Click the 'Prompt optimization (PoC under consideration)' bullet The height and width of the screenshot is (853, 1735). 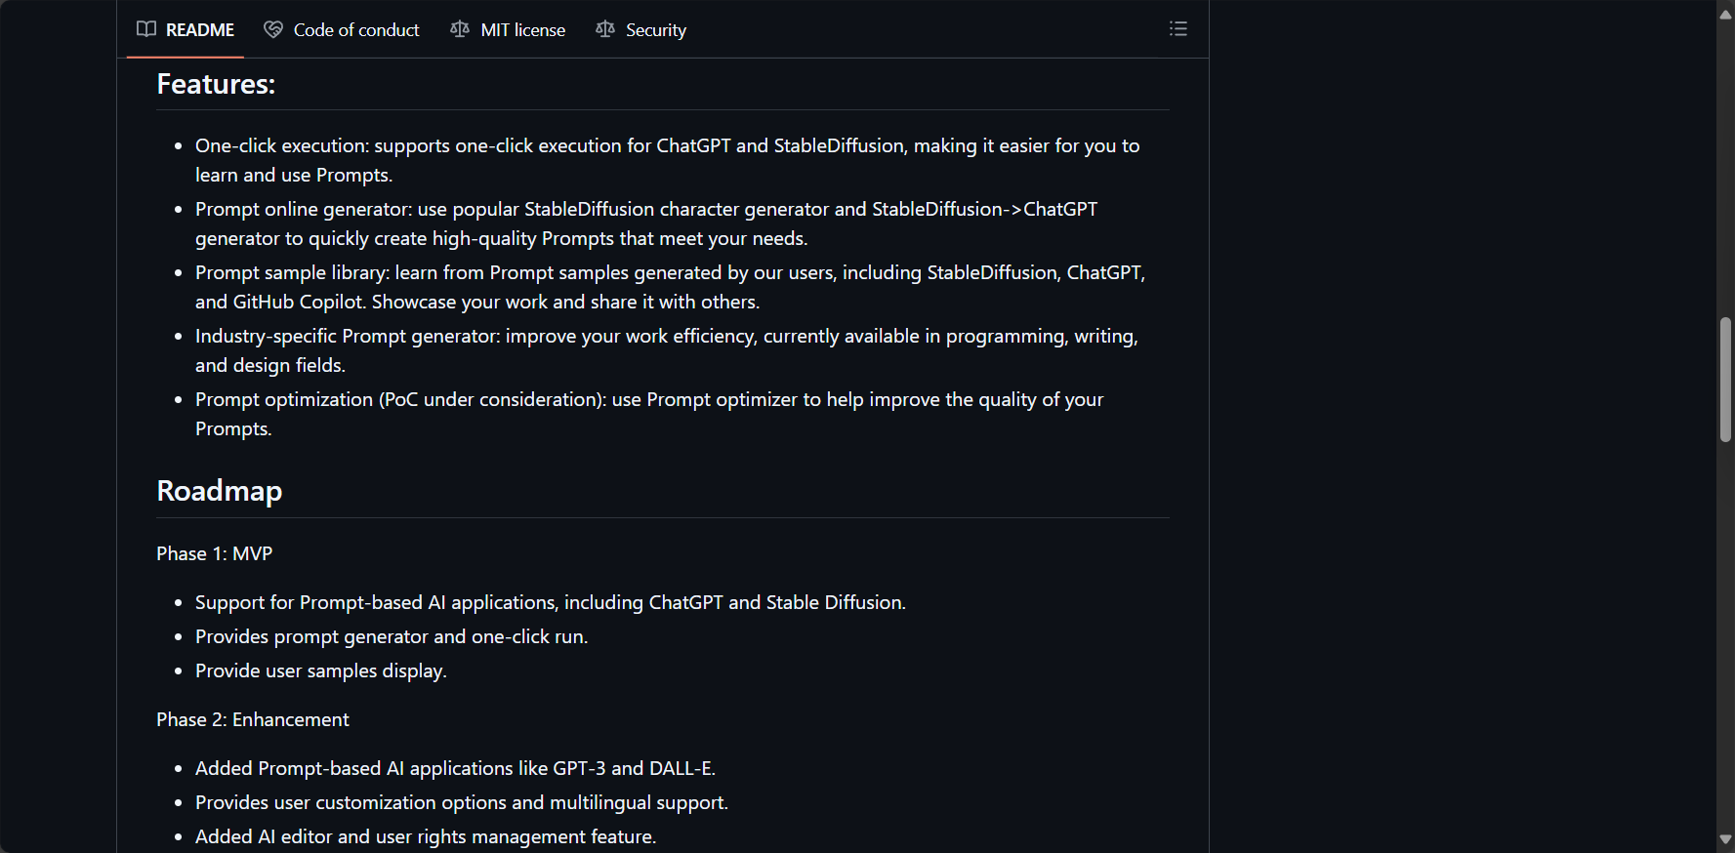pos(649,414)
